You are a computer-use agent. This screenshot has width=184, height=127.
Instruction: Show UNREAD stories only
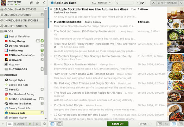tap(20, 124)
